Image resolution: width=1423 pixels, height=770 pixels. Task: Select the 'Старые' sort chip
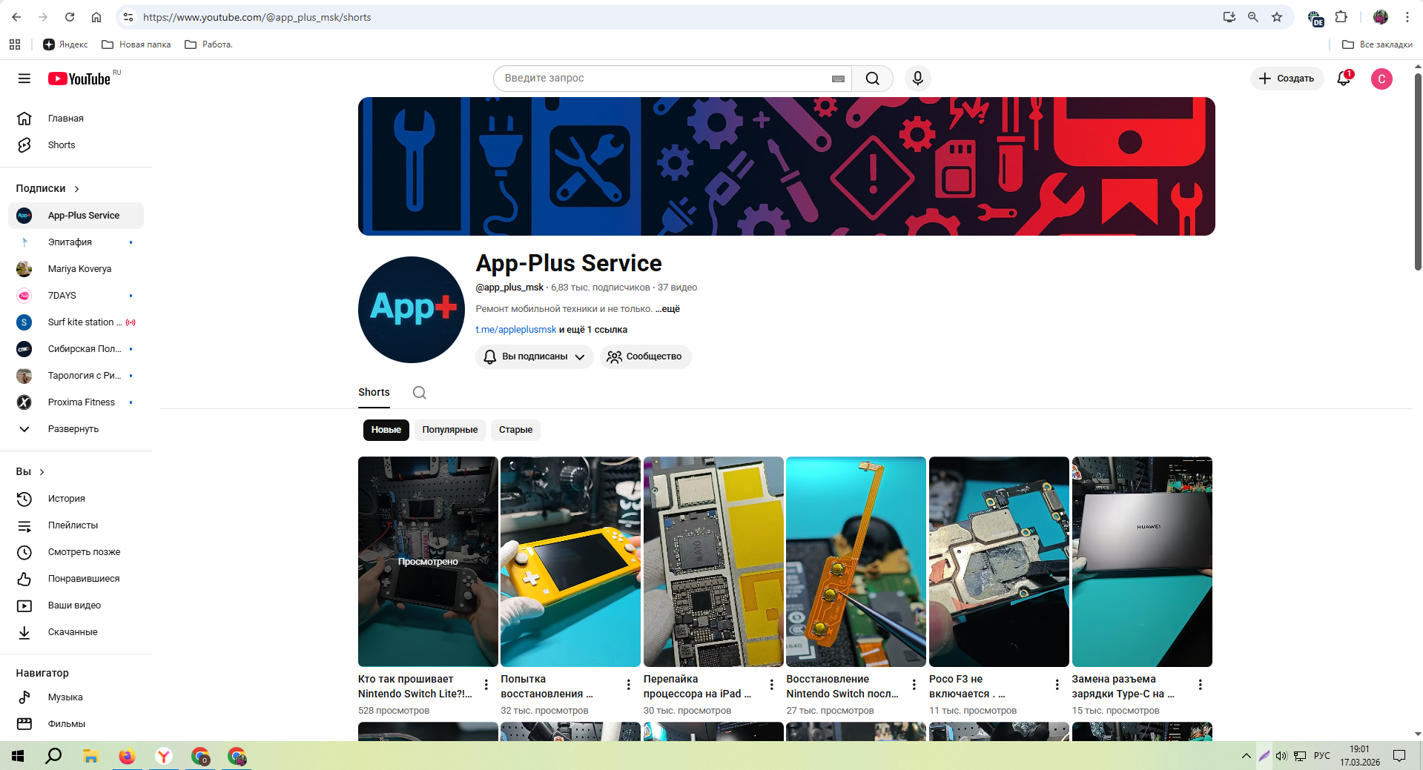[x=515, y=430]
